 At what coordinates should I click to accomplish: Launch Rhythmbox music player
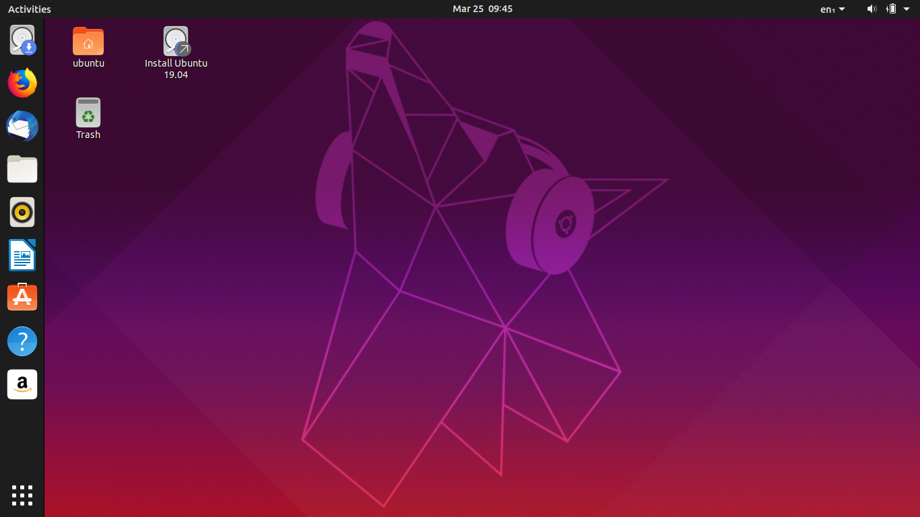pos(22,213)
